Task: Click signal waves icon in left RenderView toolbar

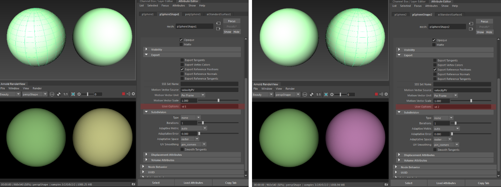Action: pos(128,94)
